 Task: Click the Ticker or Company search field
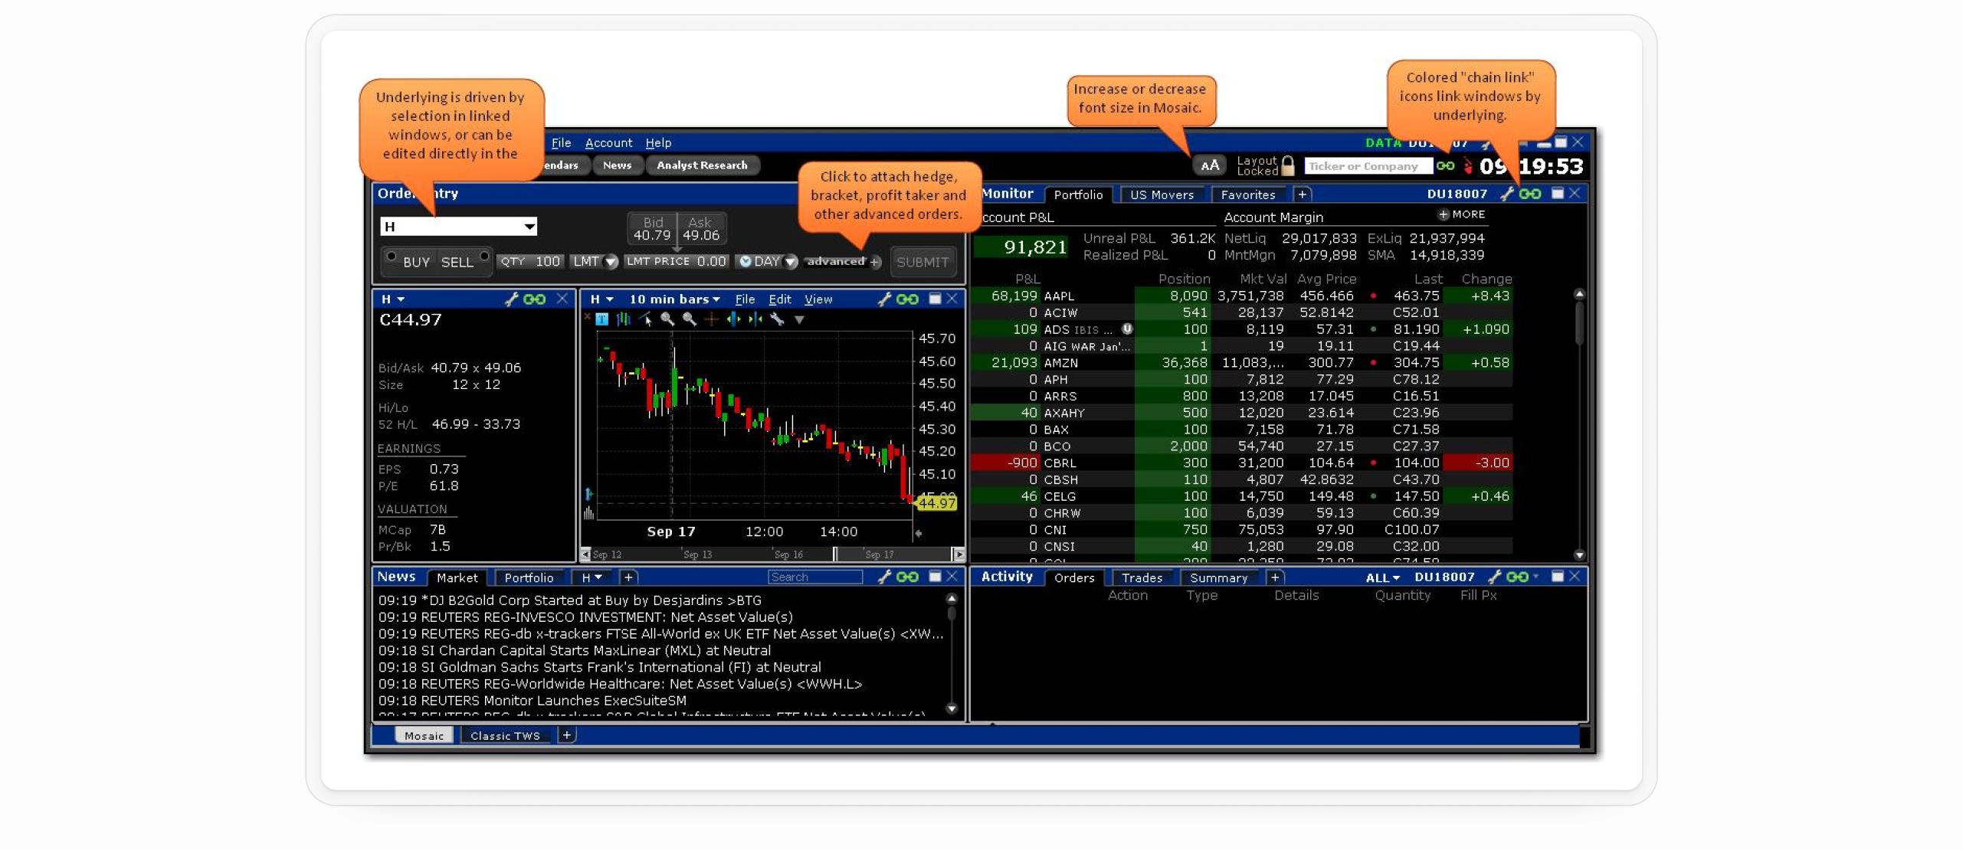tap(1368, 166)
